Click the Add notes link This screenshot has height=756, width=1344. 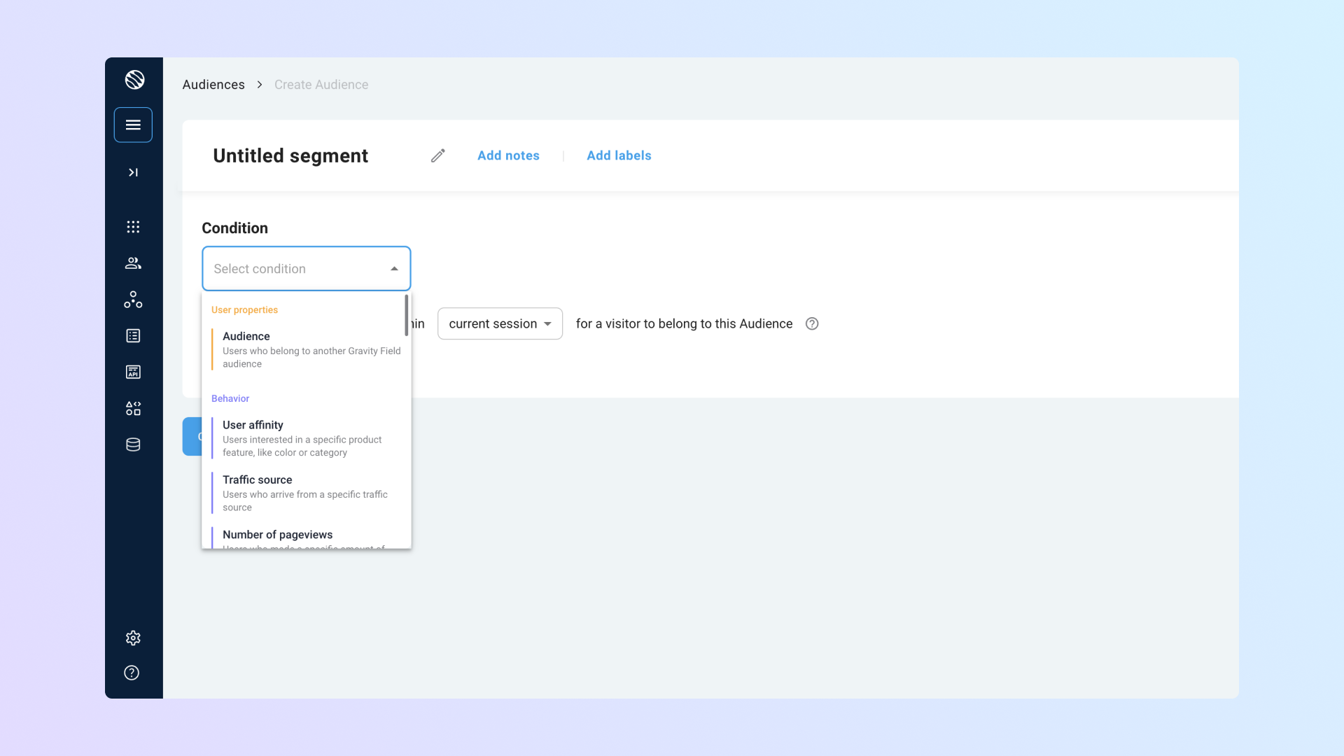[x=508, y=155]
